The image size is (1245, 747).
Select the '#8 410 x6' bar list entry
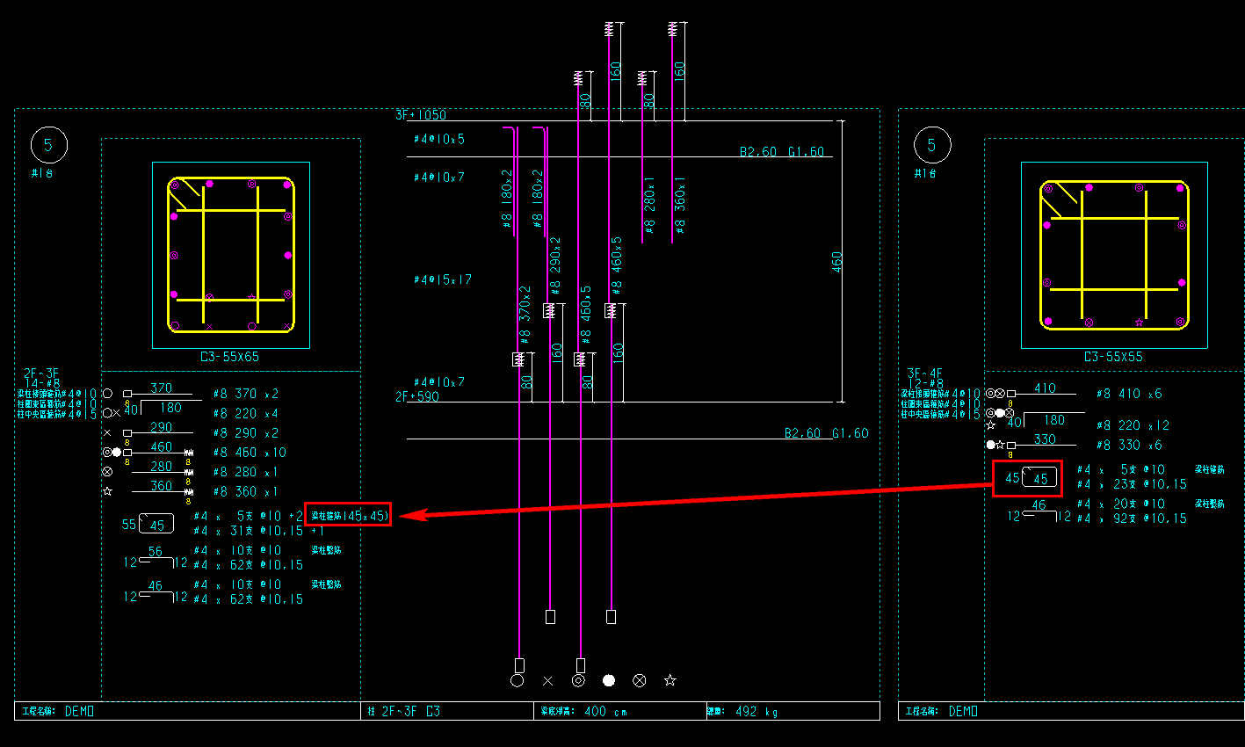[x=1130, y=394]
